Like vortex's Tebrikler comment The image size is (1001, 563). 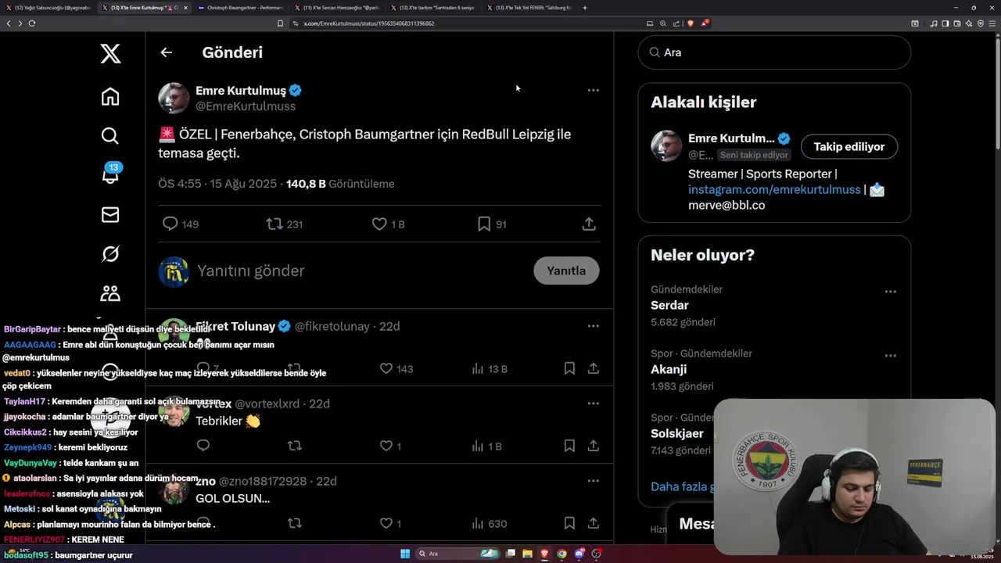coord(390,446)
